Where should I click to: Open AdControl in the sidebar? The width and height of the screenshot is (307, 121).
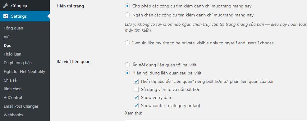pyautogui.click(x=13, y=97)
